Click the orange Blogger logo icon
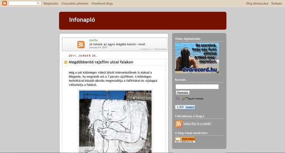This screenshot has width=285, height=153. [x=5, y=3]
